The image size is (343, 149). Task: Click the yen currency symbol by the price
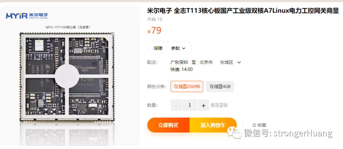[149, 32]
